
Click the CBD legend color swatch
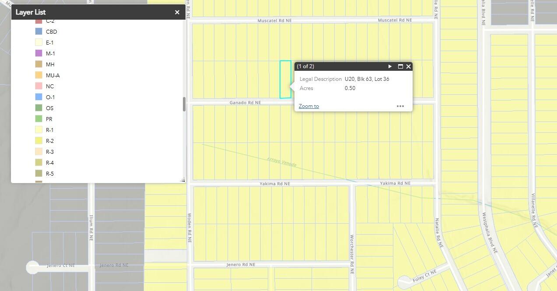39,31
